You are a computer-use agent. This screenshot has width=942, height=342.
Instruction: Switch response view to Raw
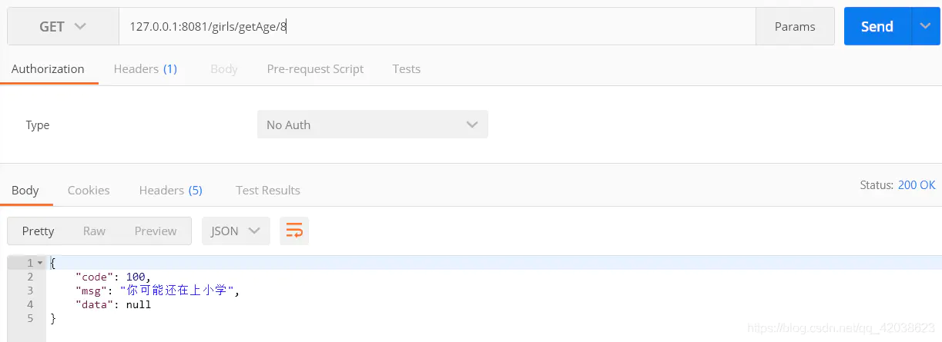tap(94, 231)
